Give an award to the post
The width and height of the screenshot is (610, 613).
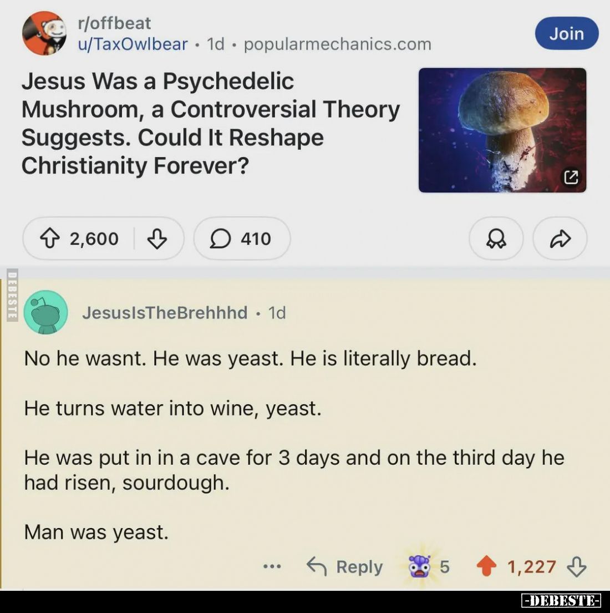496,239
